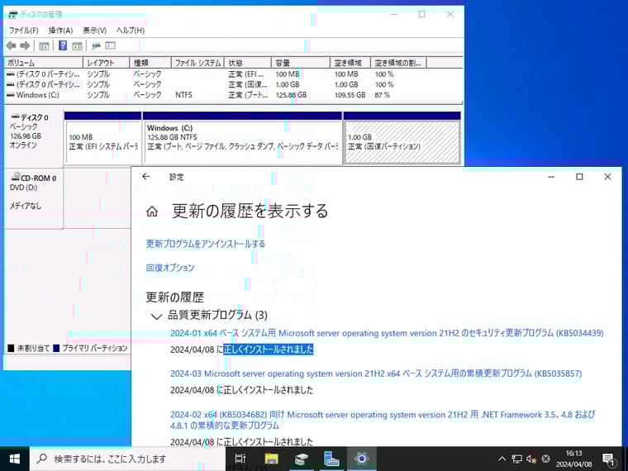Open Server Manager taskbar icon
628x471 pixels.
[x=331, y=459]
